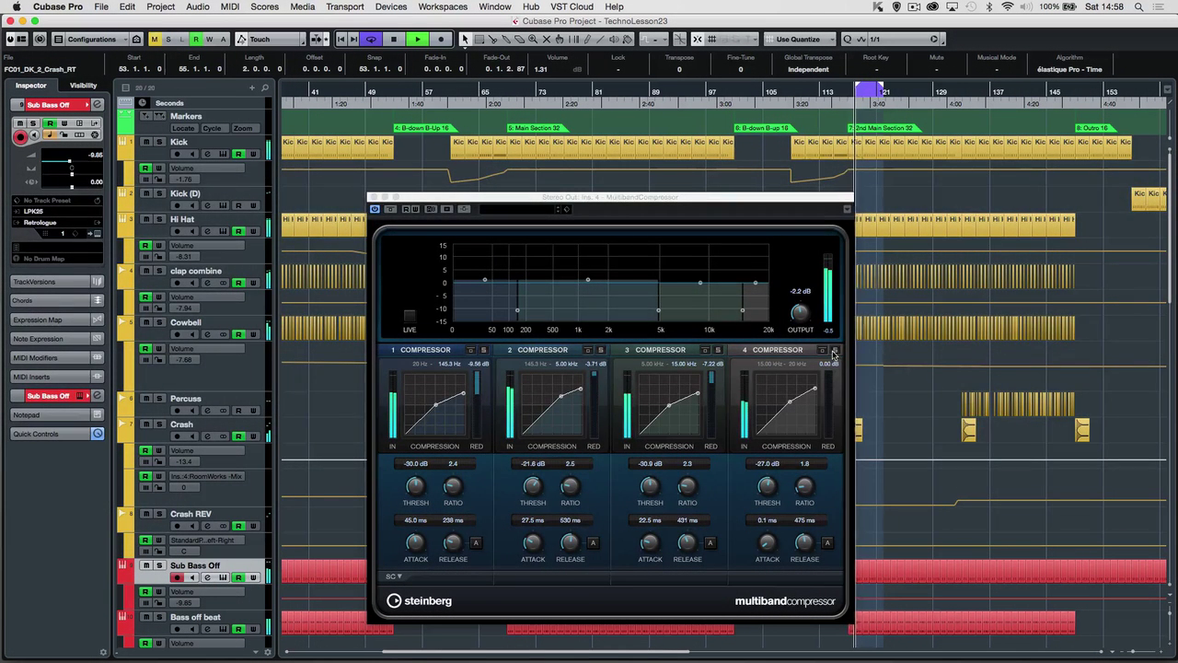Select the Range Selection tool
Screen dimensions: 1178x663
(479, 40)
